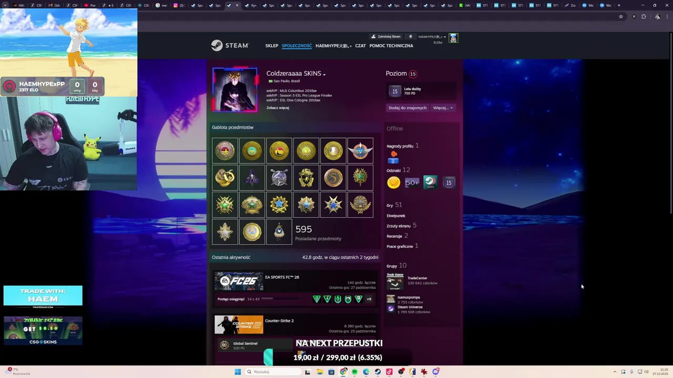Open the Grupy 10 link
The image size is (673, 378).
click(396, 266)
